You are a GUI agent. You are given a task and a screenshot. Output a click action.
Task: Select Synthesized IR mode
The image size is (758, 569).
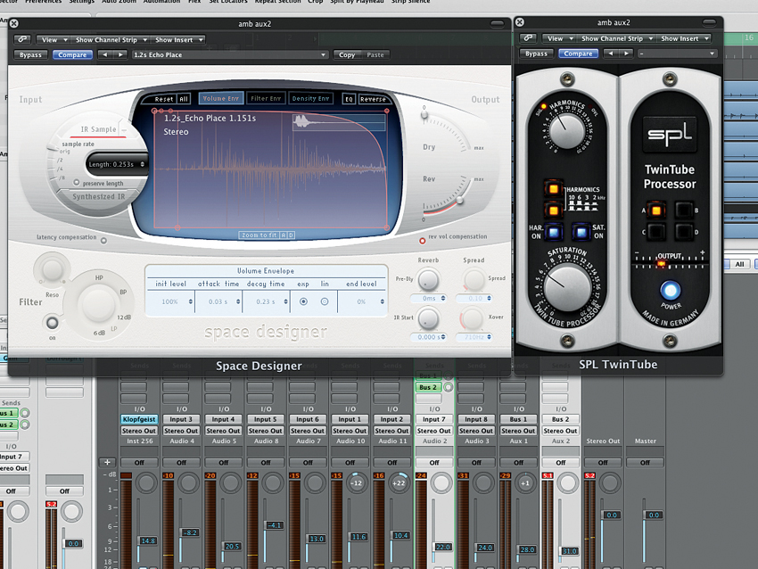pos(99,197)
